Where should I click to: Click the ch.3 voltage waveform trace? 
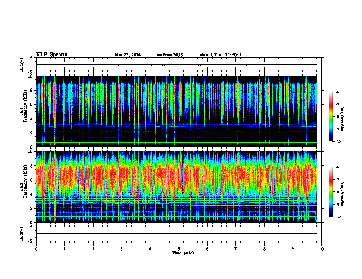click(176, 234)
